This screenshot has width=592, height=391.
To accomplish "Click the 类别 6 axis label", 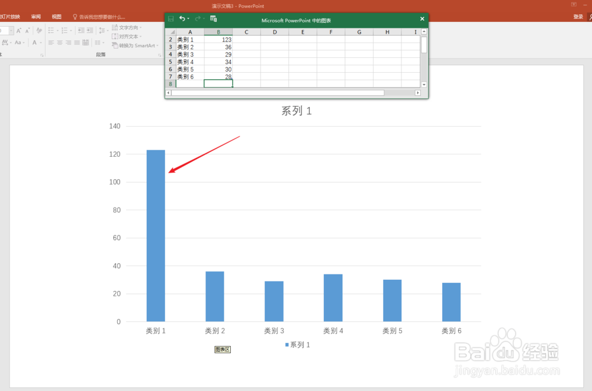I will pyautogui.click(x=452, y=331).
